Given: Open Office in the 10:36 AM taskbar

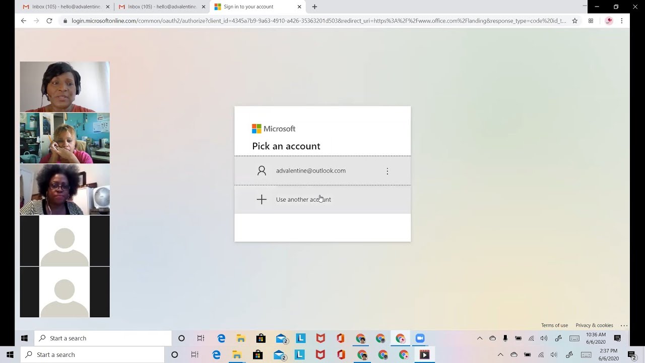Looking at the screenshot, I should (x=340, y=338).
